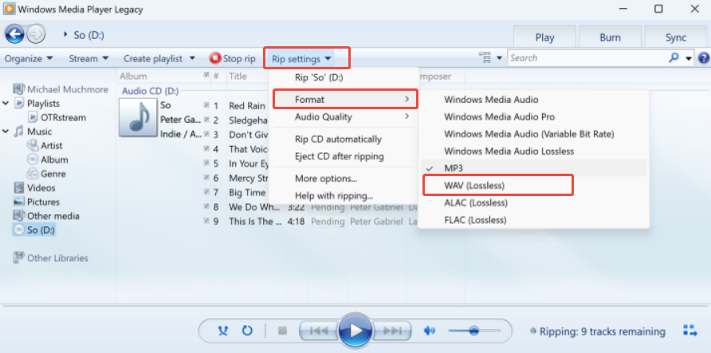This screenshot has height=353, width=711.
Task: Click the Previous track button
Action: [318, 331]
